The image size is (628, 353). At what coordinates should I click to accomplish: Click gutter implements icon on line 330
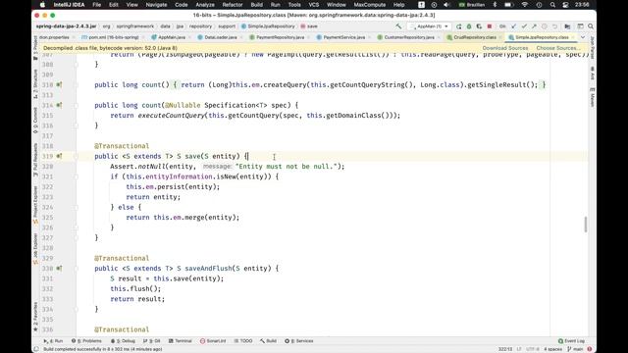(59, 269)
